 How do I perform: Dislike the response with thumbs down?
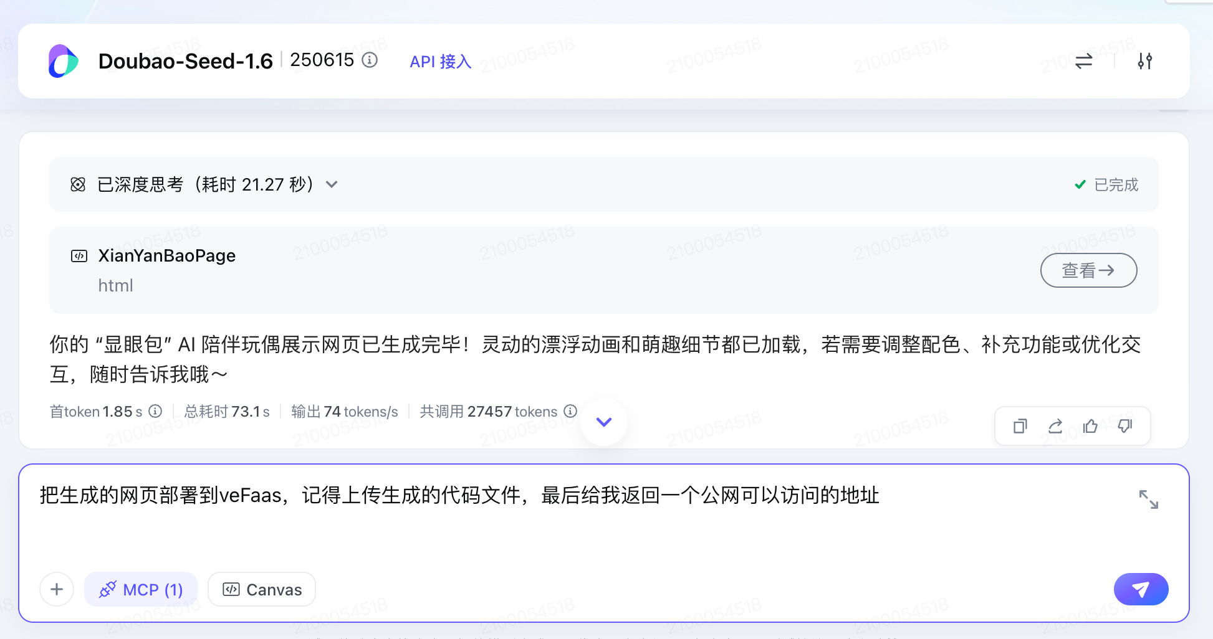click(x=1125, y=426)
